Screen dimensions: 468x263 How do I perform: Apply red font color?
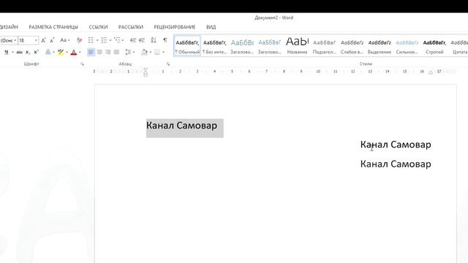click(x=74, y=52)
